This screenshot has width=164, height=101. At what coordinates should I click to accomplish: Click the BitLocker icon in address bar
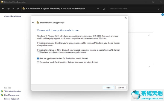[24, 8]
